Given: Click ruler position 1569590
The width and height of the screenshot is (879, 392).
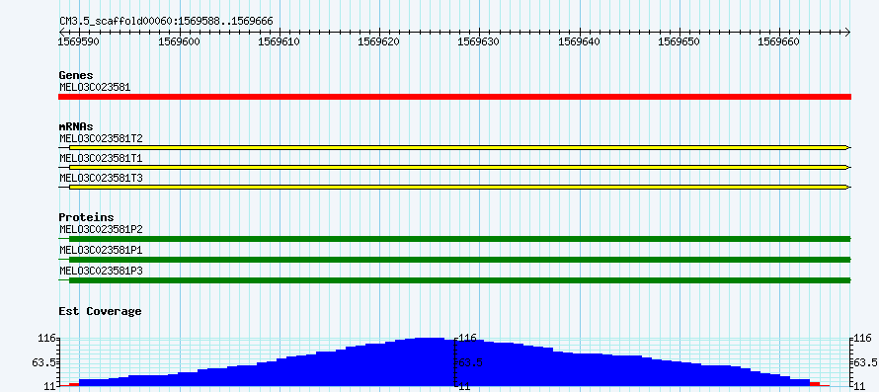Looking at the screenshot, I should pos(78,41).
